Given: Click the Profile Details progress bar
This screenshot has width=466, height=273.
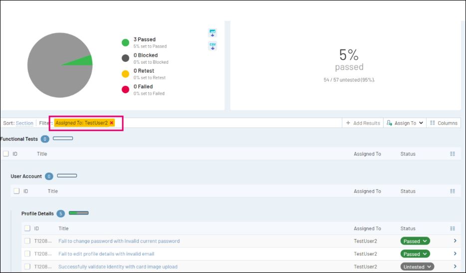Looking at the screenshot, I should [x=78, y=213].
